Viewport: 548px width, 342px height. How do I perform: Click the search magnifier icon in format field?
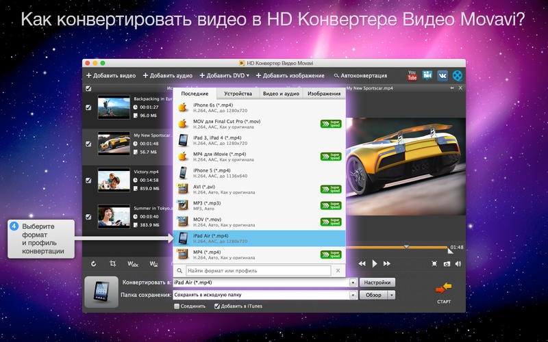pos(179,270)
